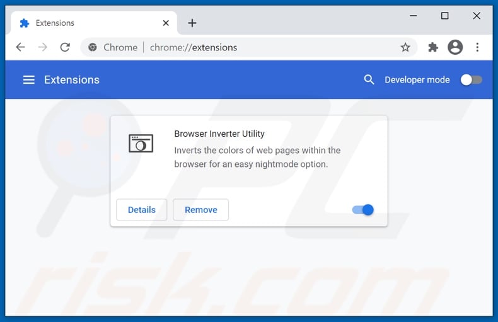Close the Chrome window
498x322 pixels.
pos(477,16)
